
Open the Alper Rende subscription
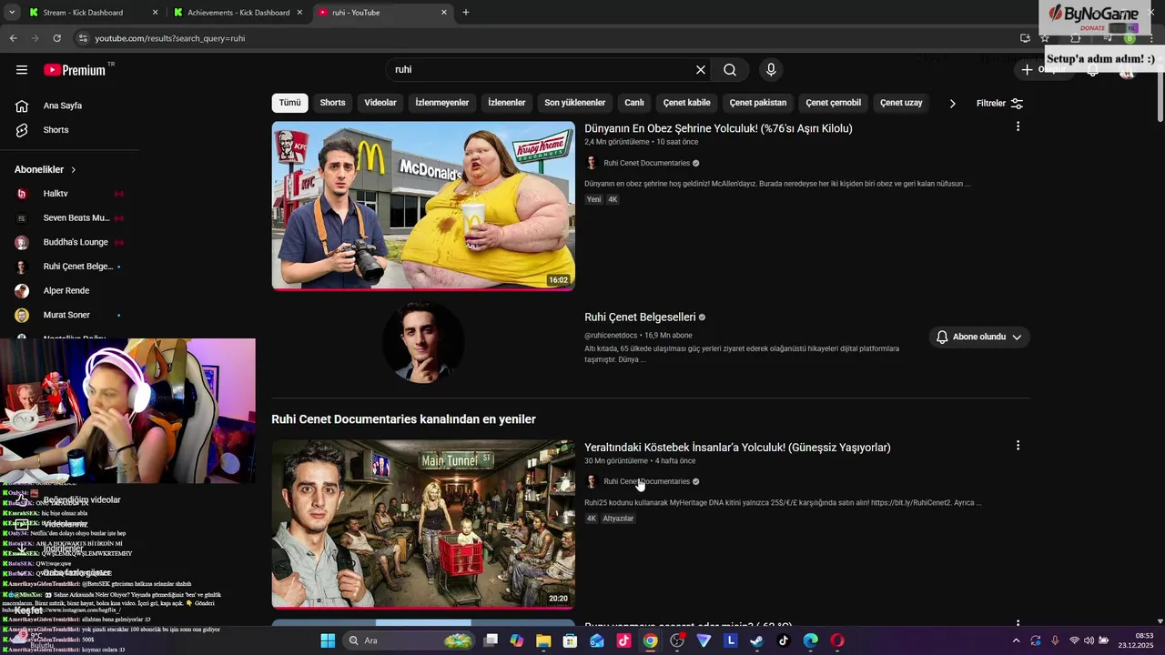[x=68, y=291]
